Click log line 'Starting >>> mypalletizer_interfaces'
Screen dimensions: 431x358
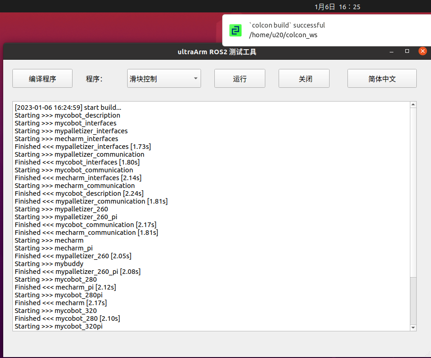point(71,131)
